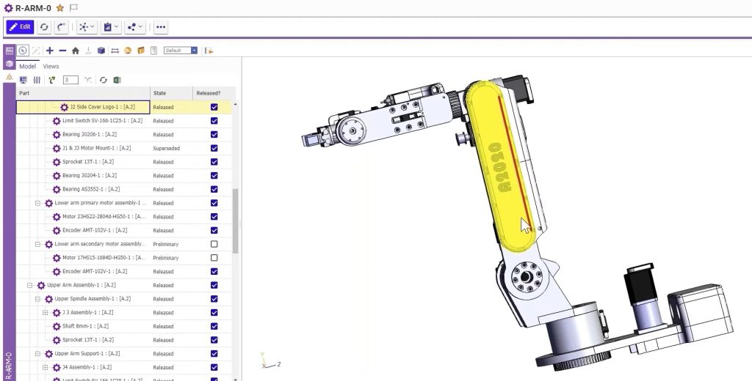Uncheck Released box for J1 & J3 Motor Mount-1
This screenshot has width=752, height=381.
tap(214, 148)
